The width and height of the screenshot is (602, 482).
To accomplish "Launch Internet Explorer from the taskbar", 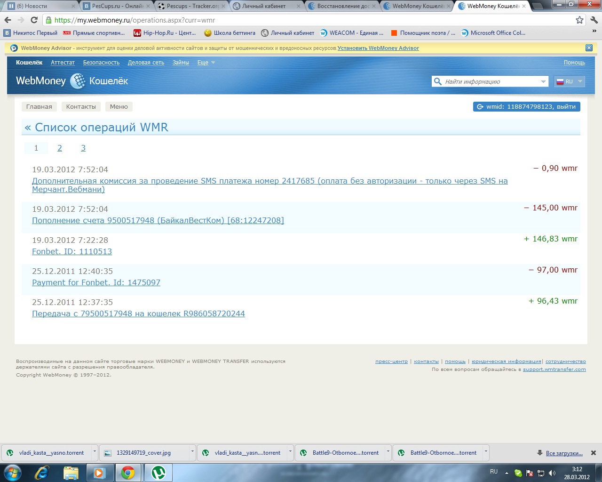I will coord(42,473).
